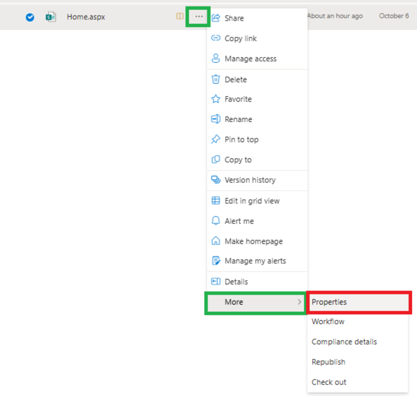Open the more actions ellipsis menu

(199, 16)
